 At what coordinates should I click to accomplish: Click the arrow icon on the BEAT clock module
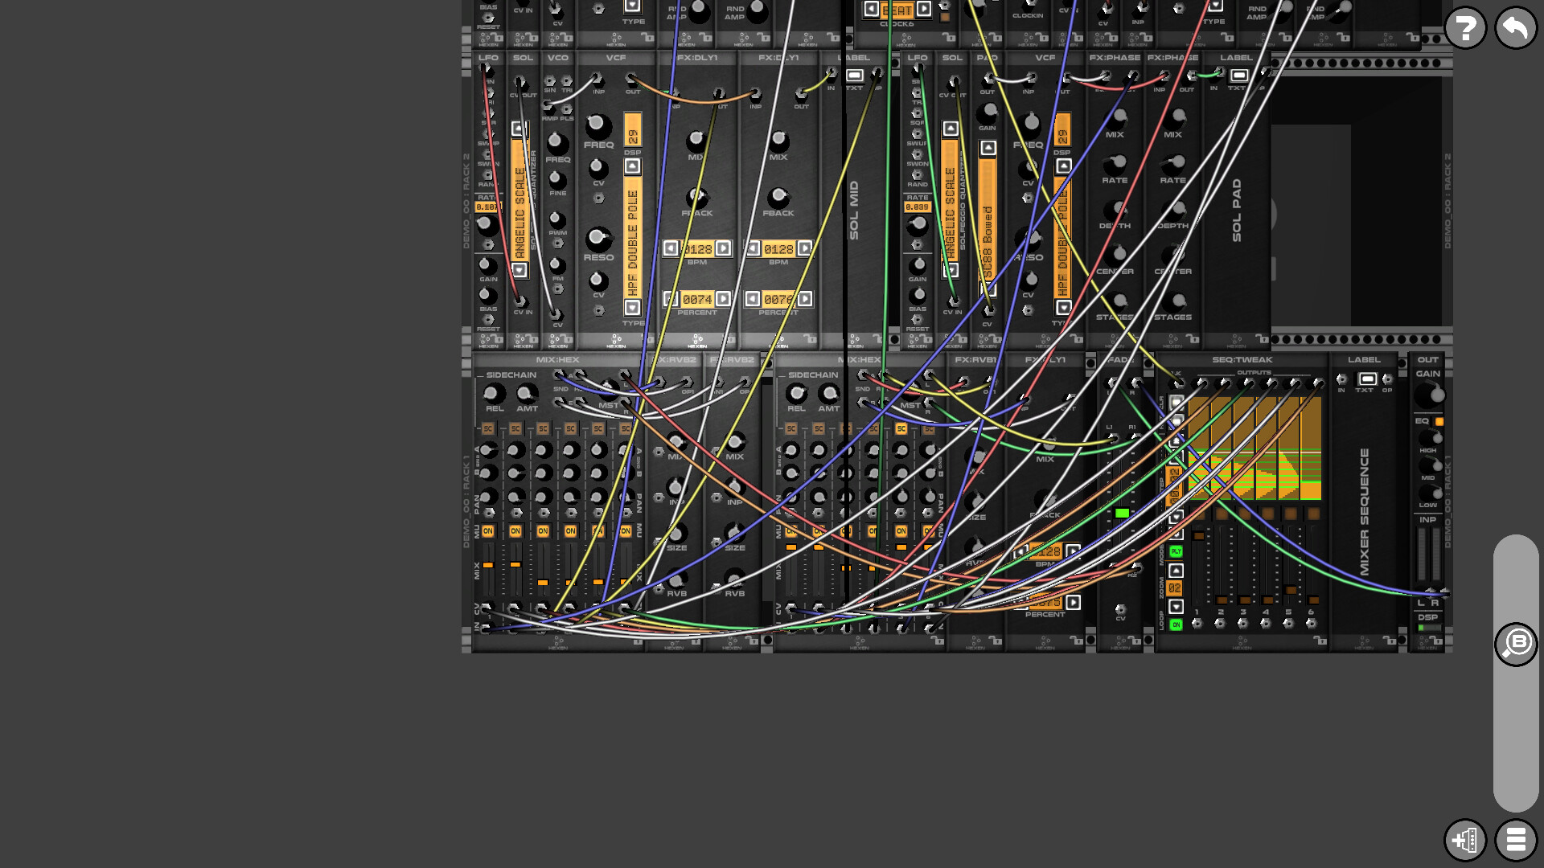(923, 10)
